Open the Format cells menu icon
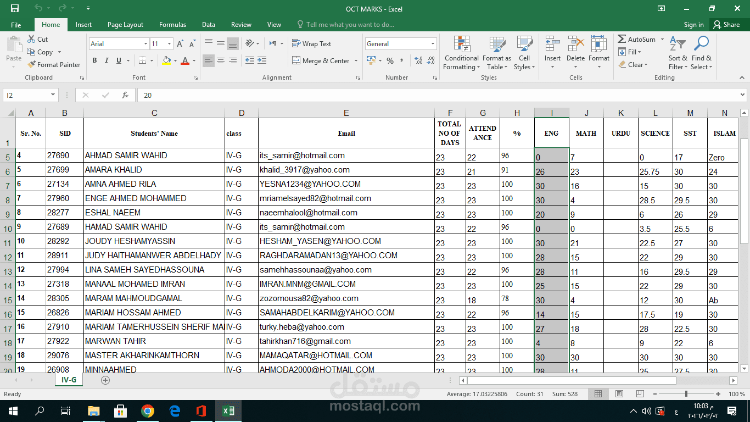 pyautogui.click(x=599, y=44)
